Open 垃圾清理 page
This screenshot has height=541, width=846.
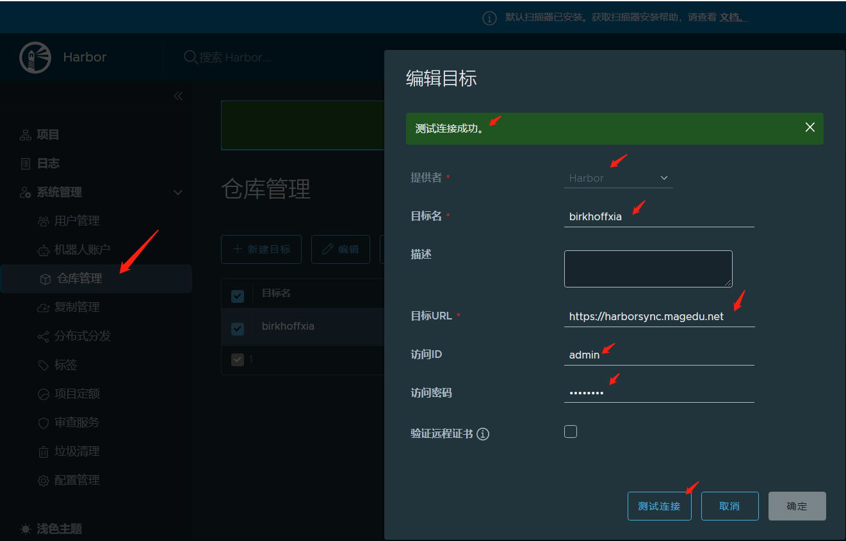click(x=77, y=451)
